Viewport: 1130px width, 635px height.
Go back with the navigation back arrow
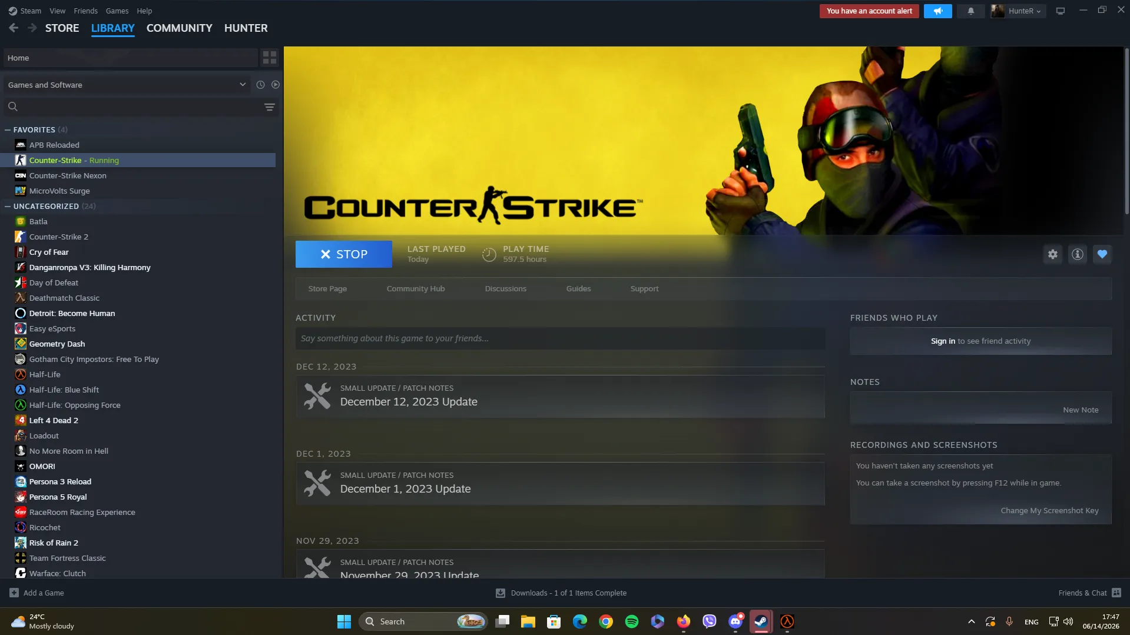tap(14, 28)
